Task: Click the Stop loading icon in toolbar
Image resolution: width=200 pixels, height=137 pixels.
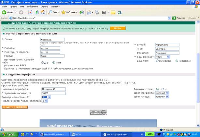Action: point(30,12)
